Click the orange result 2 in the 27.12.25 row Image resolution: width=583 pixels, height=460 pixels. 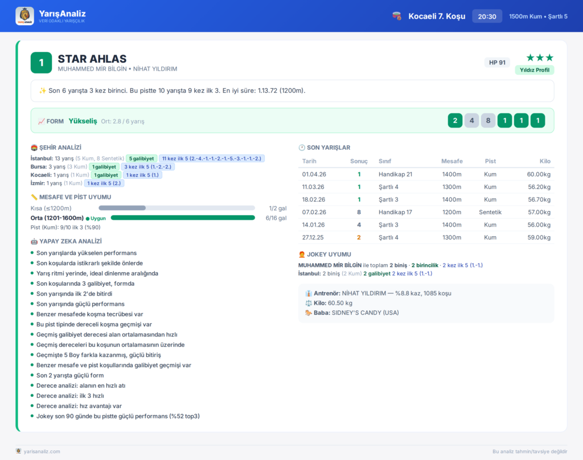(359, 237)
